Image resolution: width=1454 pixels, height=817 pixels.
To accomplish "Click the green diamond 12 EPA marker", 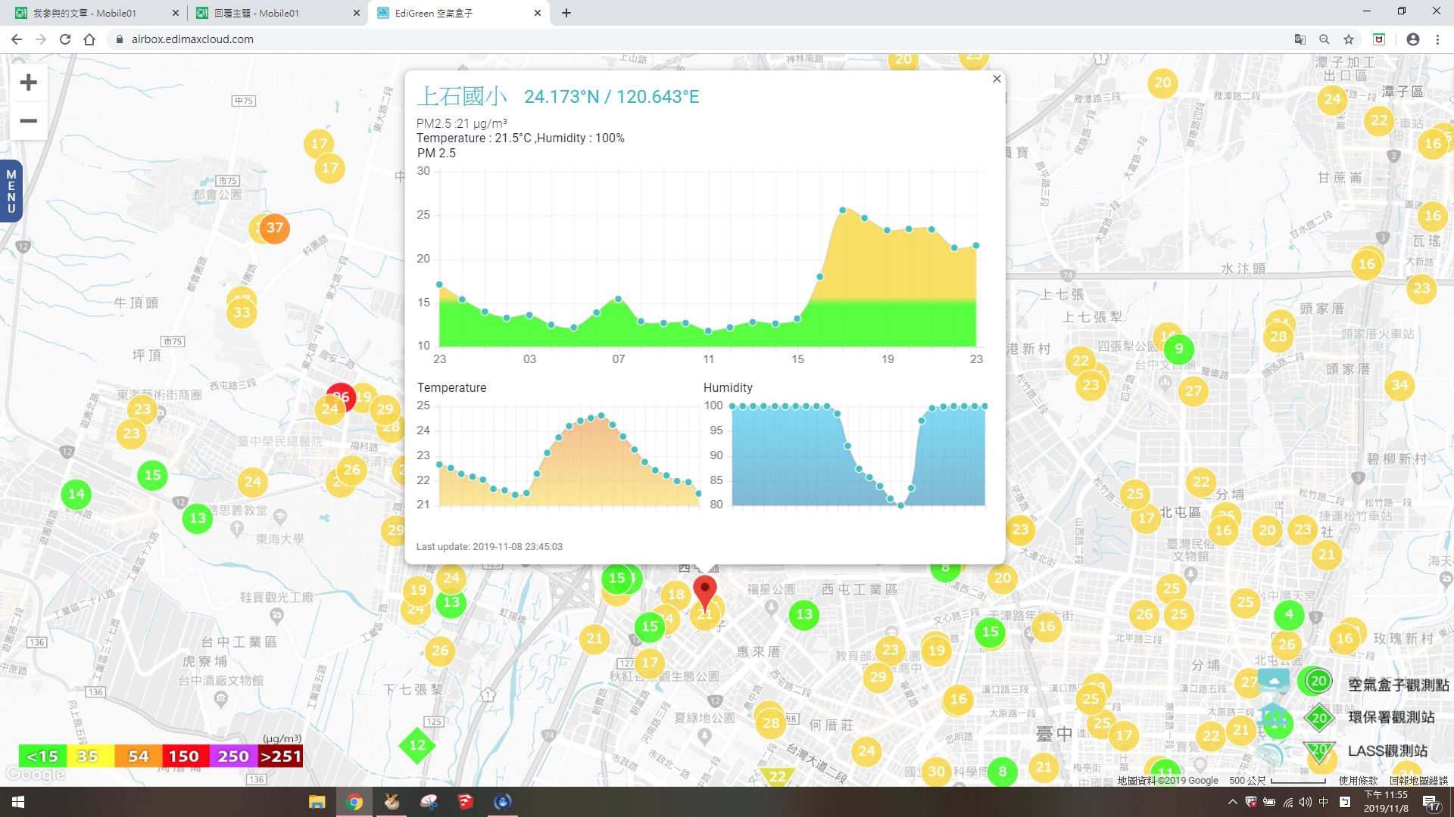I will (417, 745).
